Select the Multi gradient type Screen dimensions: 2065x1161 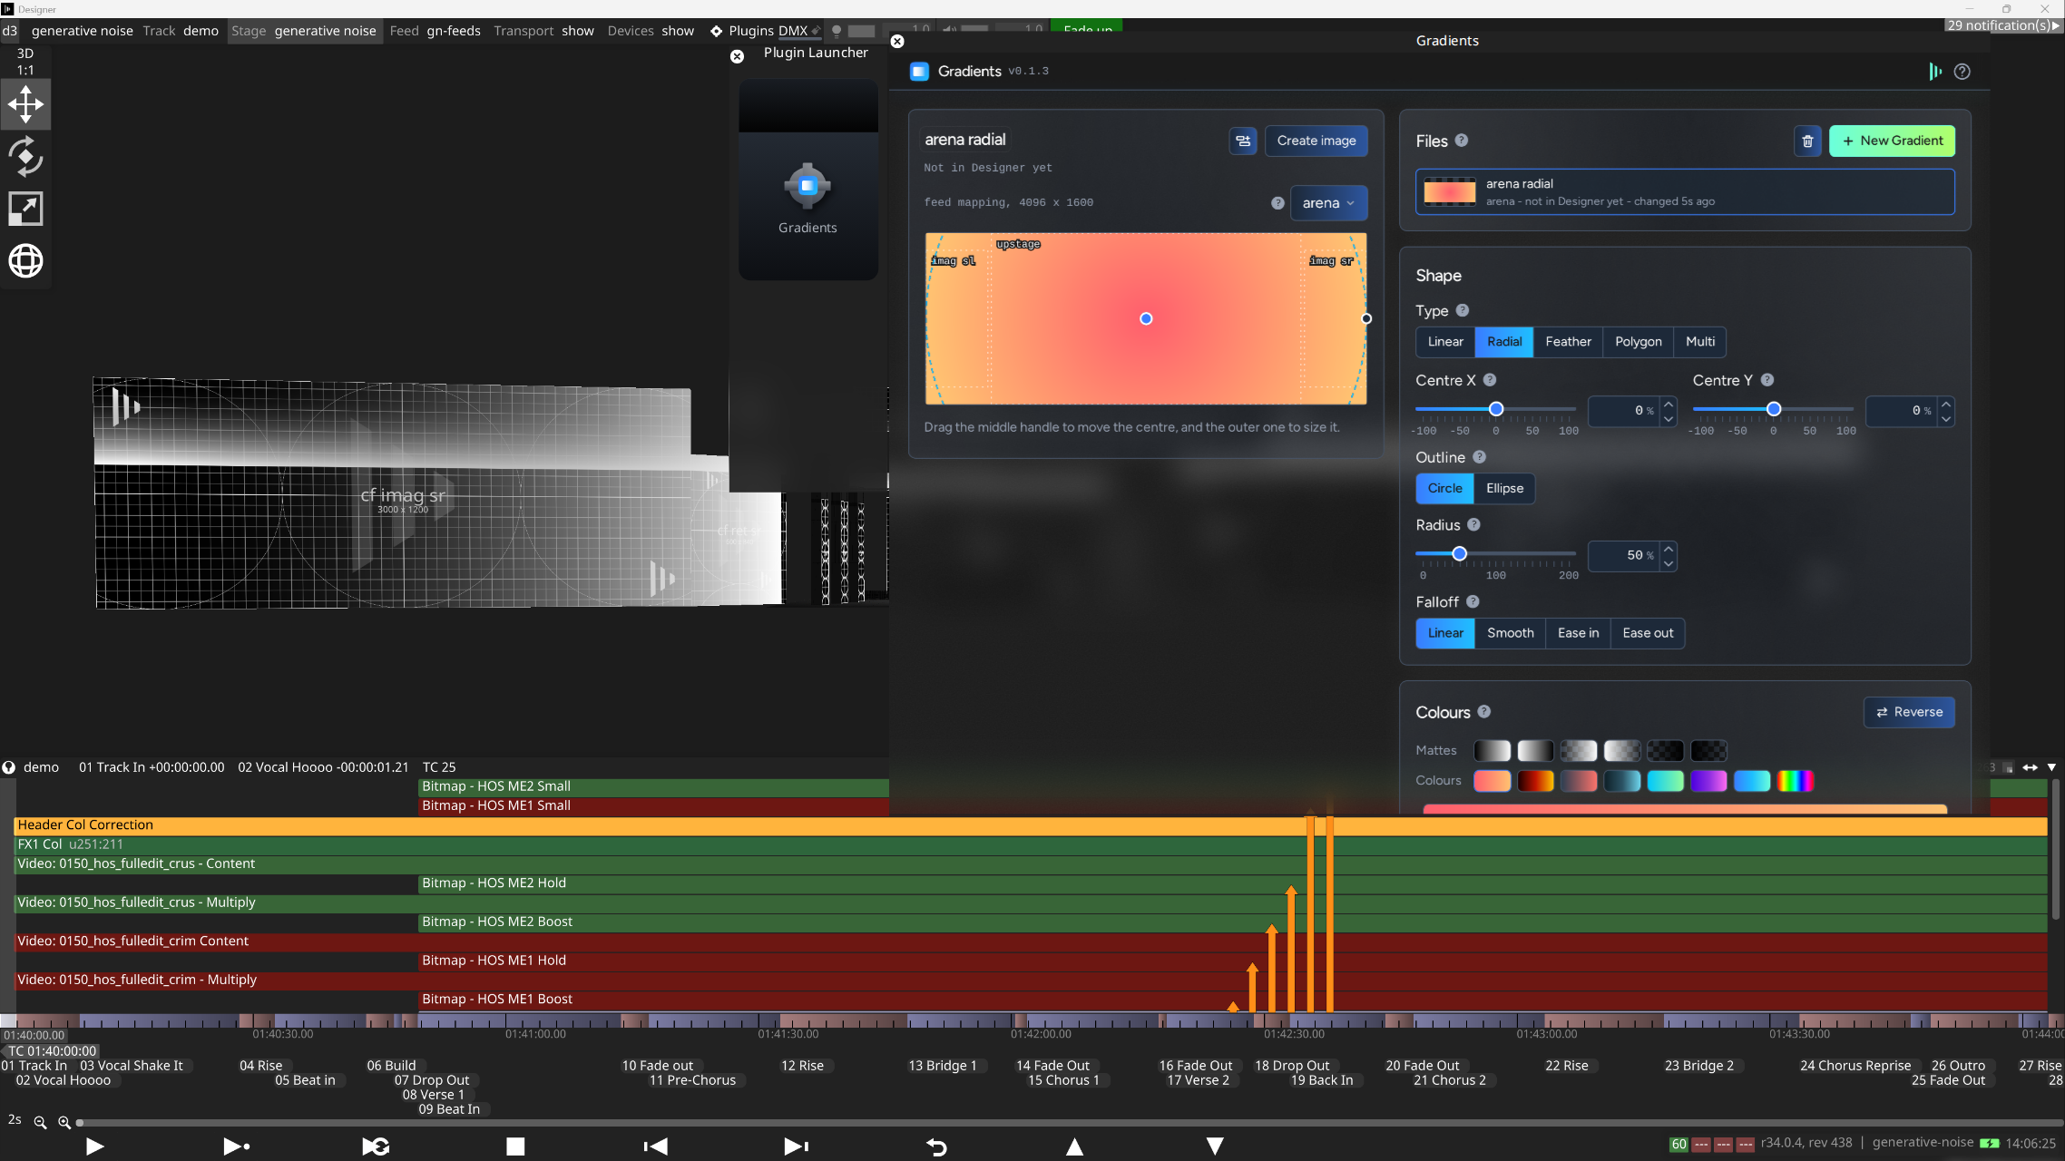coord(1700,342)
